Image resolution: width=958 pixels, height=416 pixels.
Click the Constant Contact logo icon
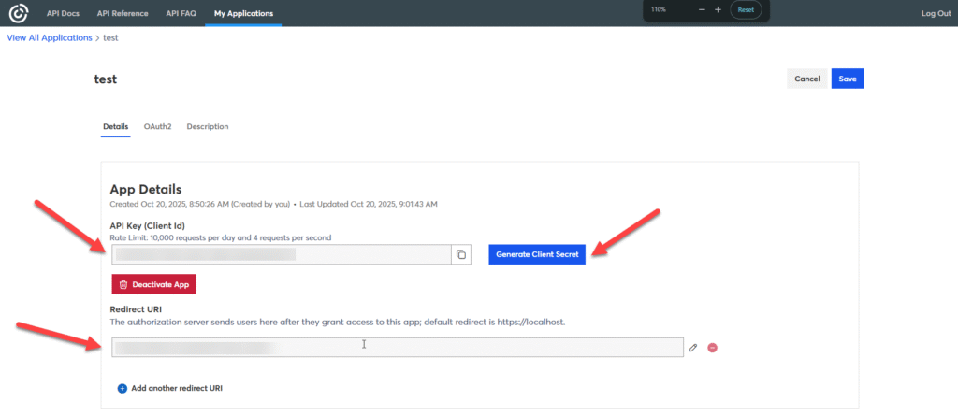pyautogui.click(x=19, y=13)
